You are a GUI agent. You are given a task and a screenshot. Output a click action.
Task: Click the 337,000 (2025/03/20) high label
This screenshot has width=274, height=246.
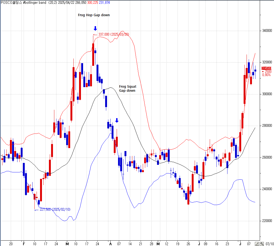tap(113, 34)
